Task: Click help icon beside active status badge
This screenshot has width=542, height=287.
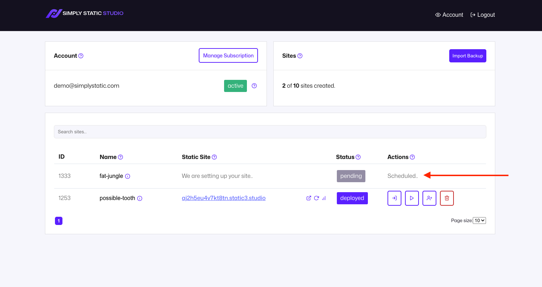Action: point(254,86)
